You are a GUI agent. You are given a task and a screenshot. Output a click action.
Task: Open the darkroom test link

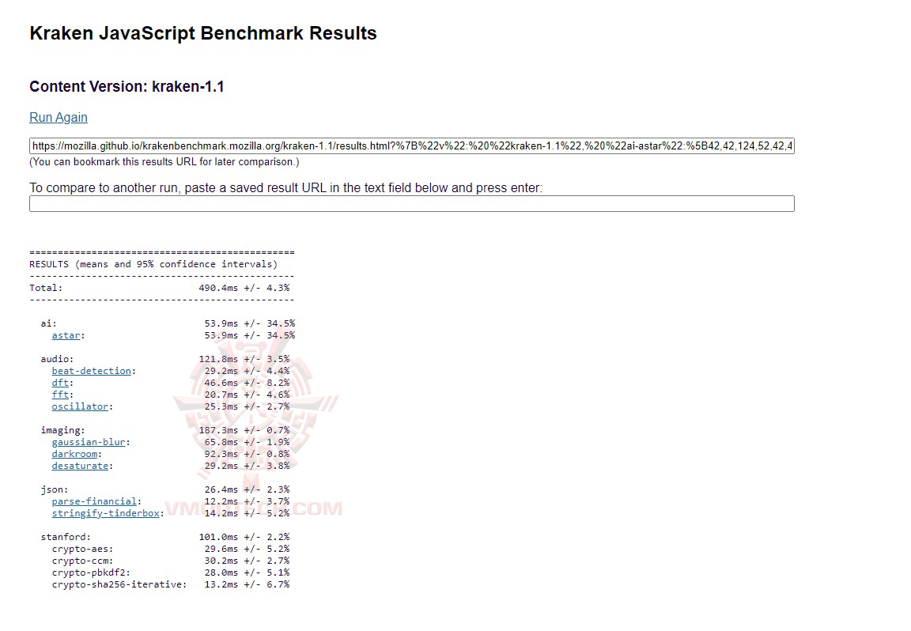[74, 454]
